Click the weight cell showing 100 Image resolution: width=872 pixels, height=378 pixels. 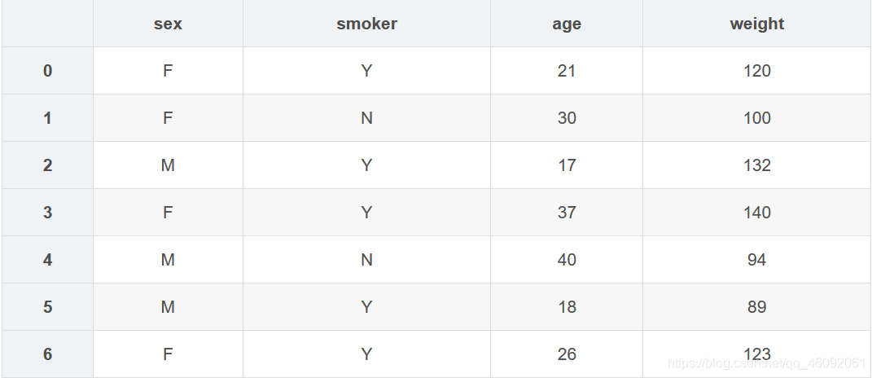coord(756,118)
